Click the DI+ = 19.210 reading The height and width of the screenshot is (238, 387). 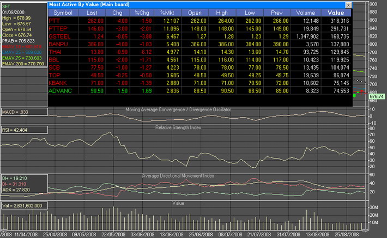click(x=14, y=178)
